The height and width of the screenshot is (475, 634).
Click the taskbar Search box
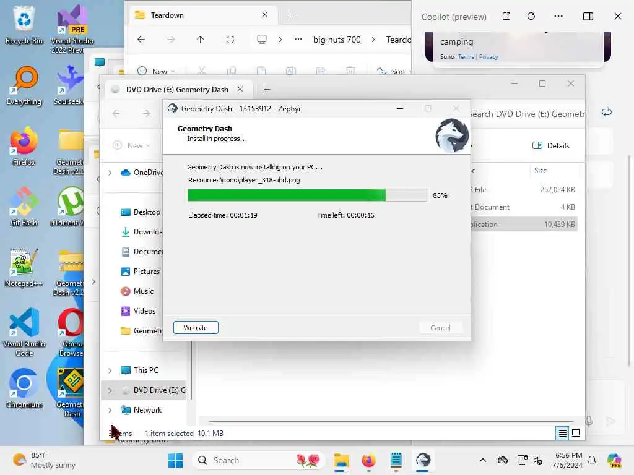click(259, 460)
